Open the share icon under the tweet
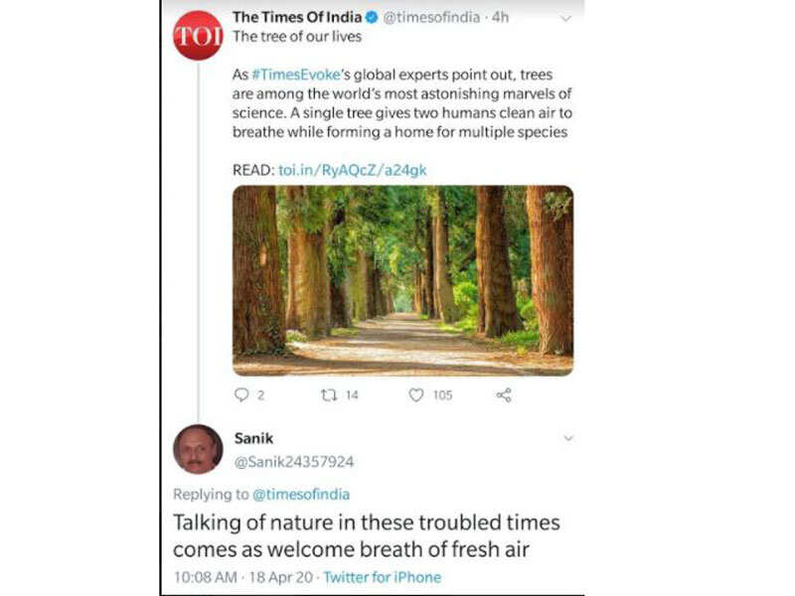This screenshot has width=795, height=596. coord(504,394)
